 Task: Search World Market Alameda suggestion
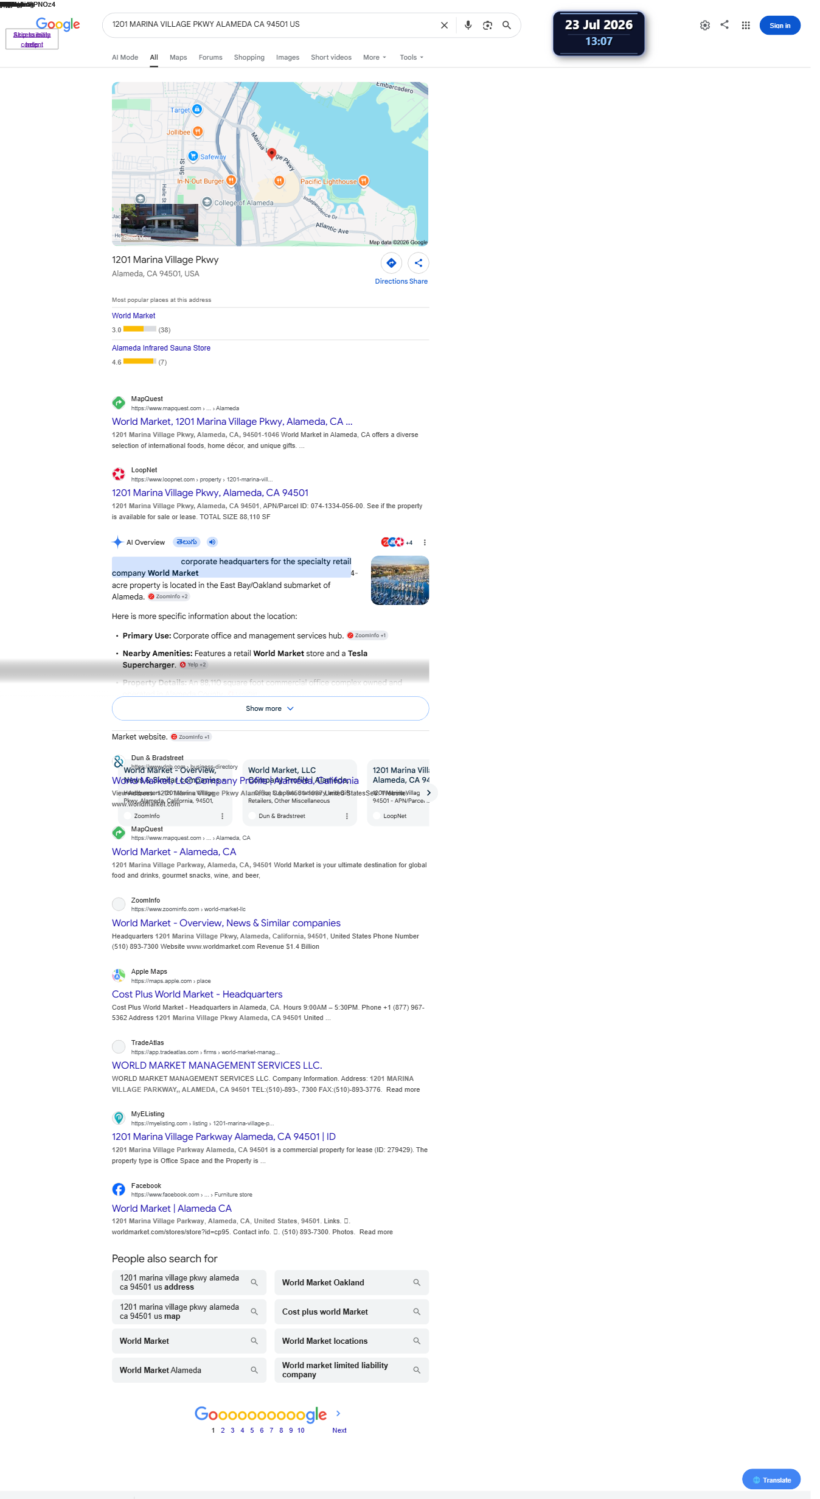(x=189, y=1370)
